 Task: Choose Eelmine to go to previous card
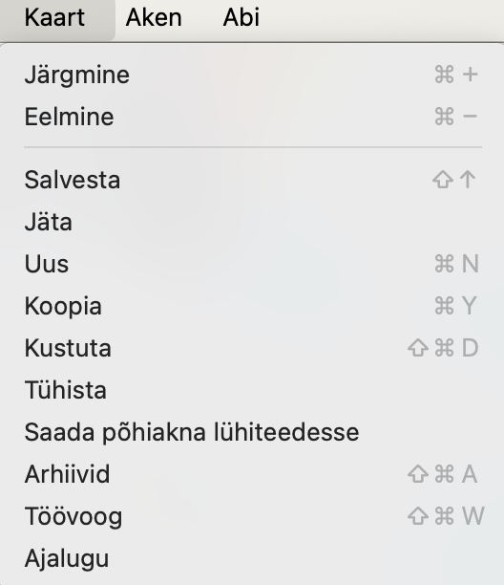(x=252, y=117)
